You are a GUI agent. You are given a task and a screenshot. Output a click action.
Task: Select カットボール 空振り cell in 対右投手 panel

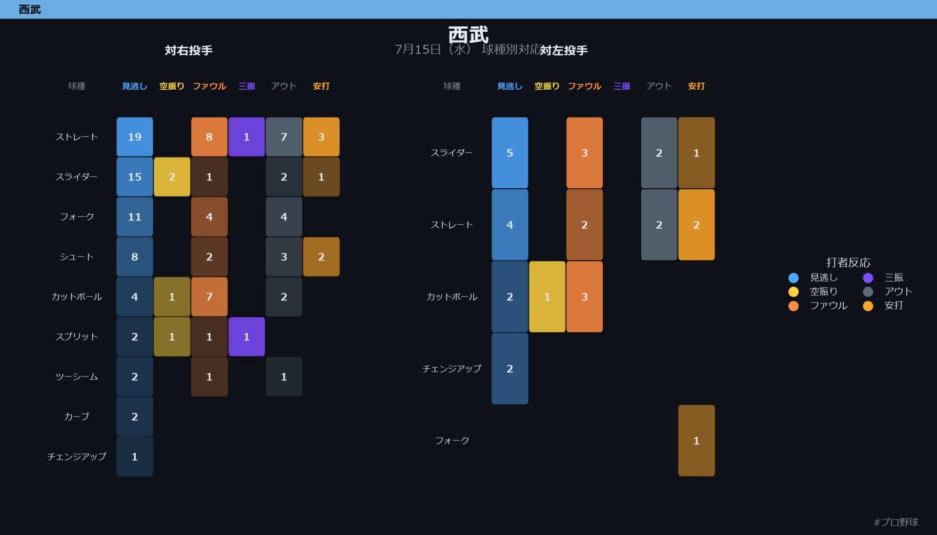[172, 297]
